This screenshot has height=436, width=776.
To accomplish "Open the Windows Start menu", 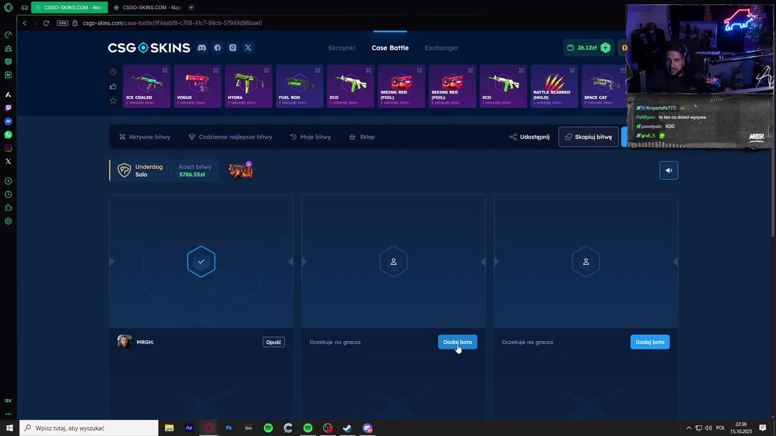I will (x=10, y=428).
